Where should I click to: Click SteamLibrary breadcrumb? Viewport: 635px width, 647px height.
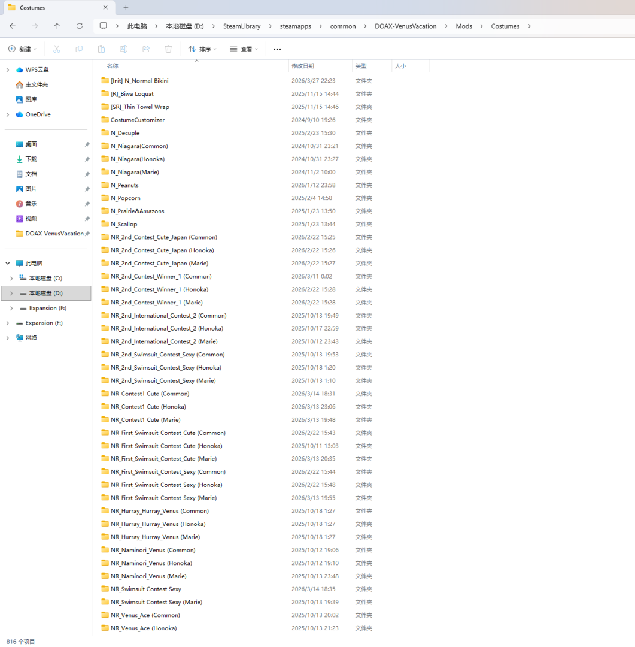pos(242,26)
